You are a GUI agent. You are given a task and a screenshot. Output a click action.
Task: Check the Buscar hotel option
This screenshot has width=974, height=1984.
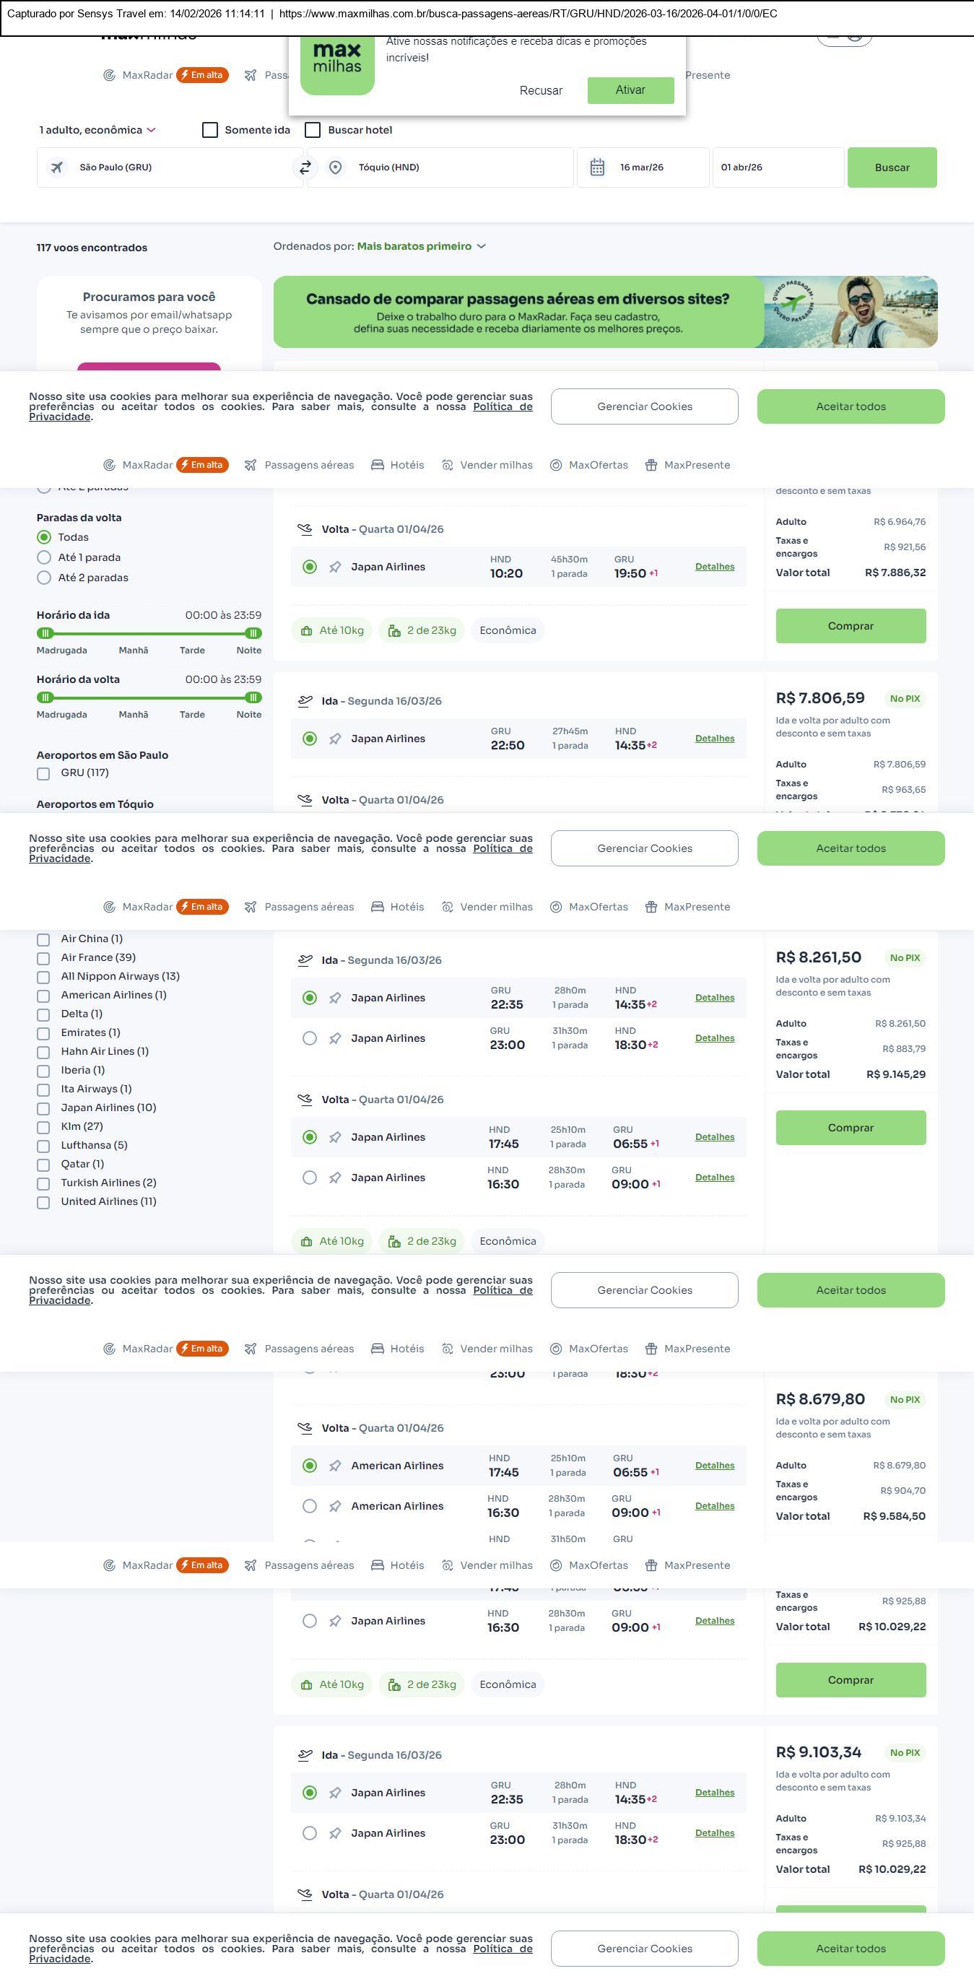coord(313,130)
